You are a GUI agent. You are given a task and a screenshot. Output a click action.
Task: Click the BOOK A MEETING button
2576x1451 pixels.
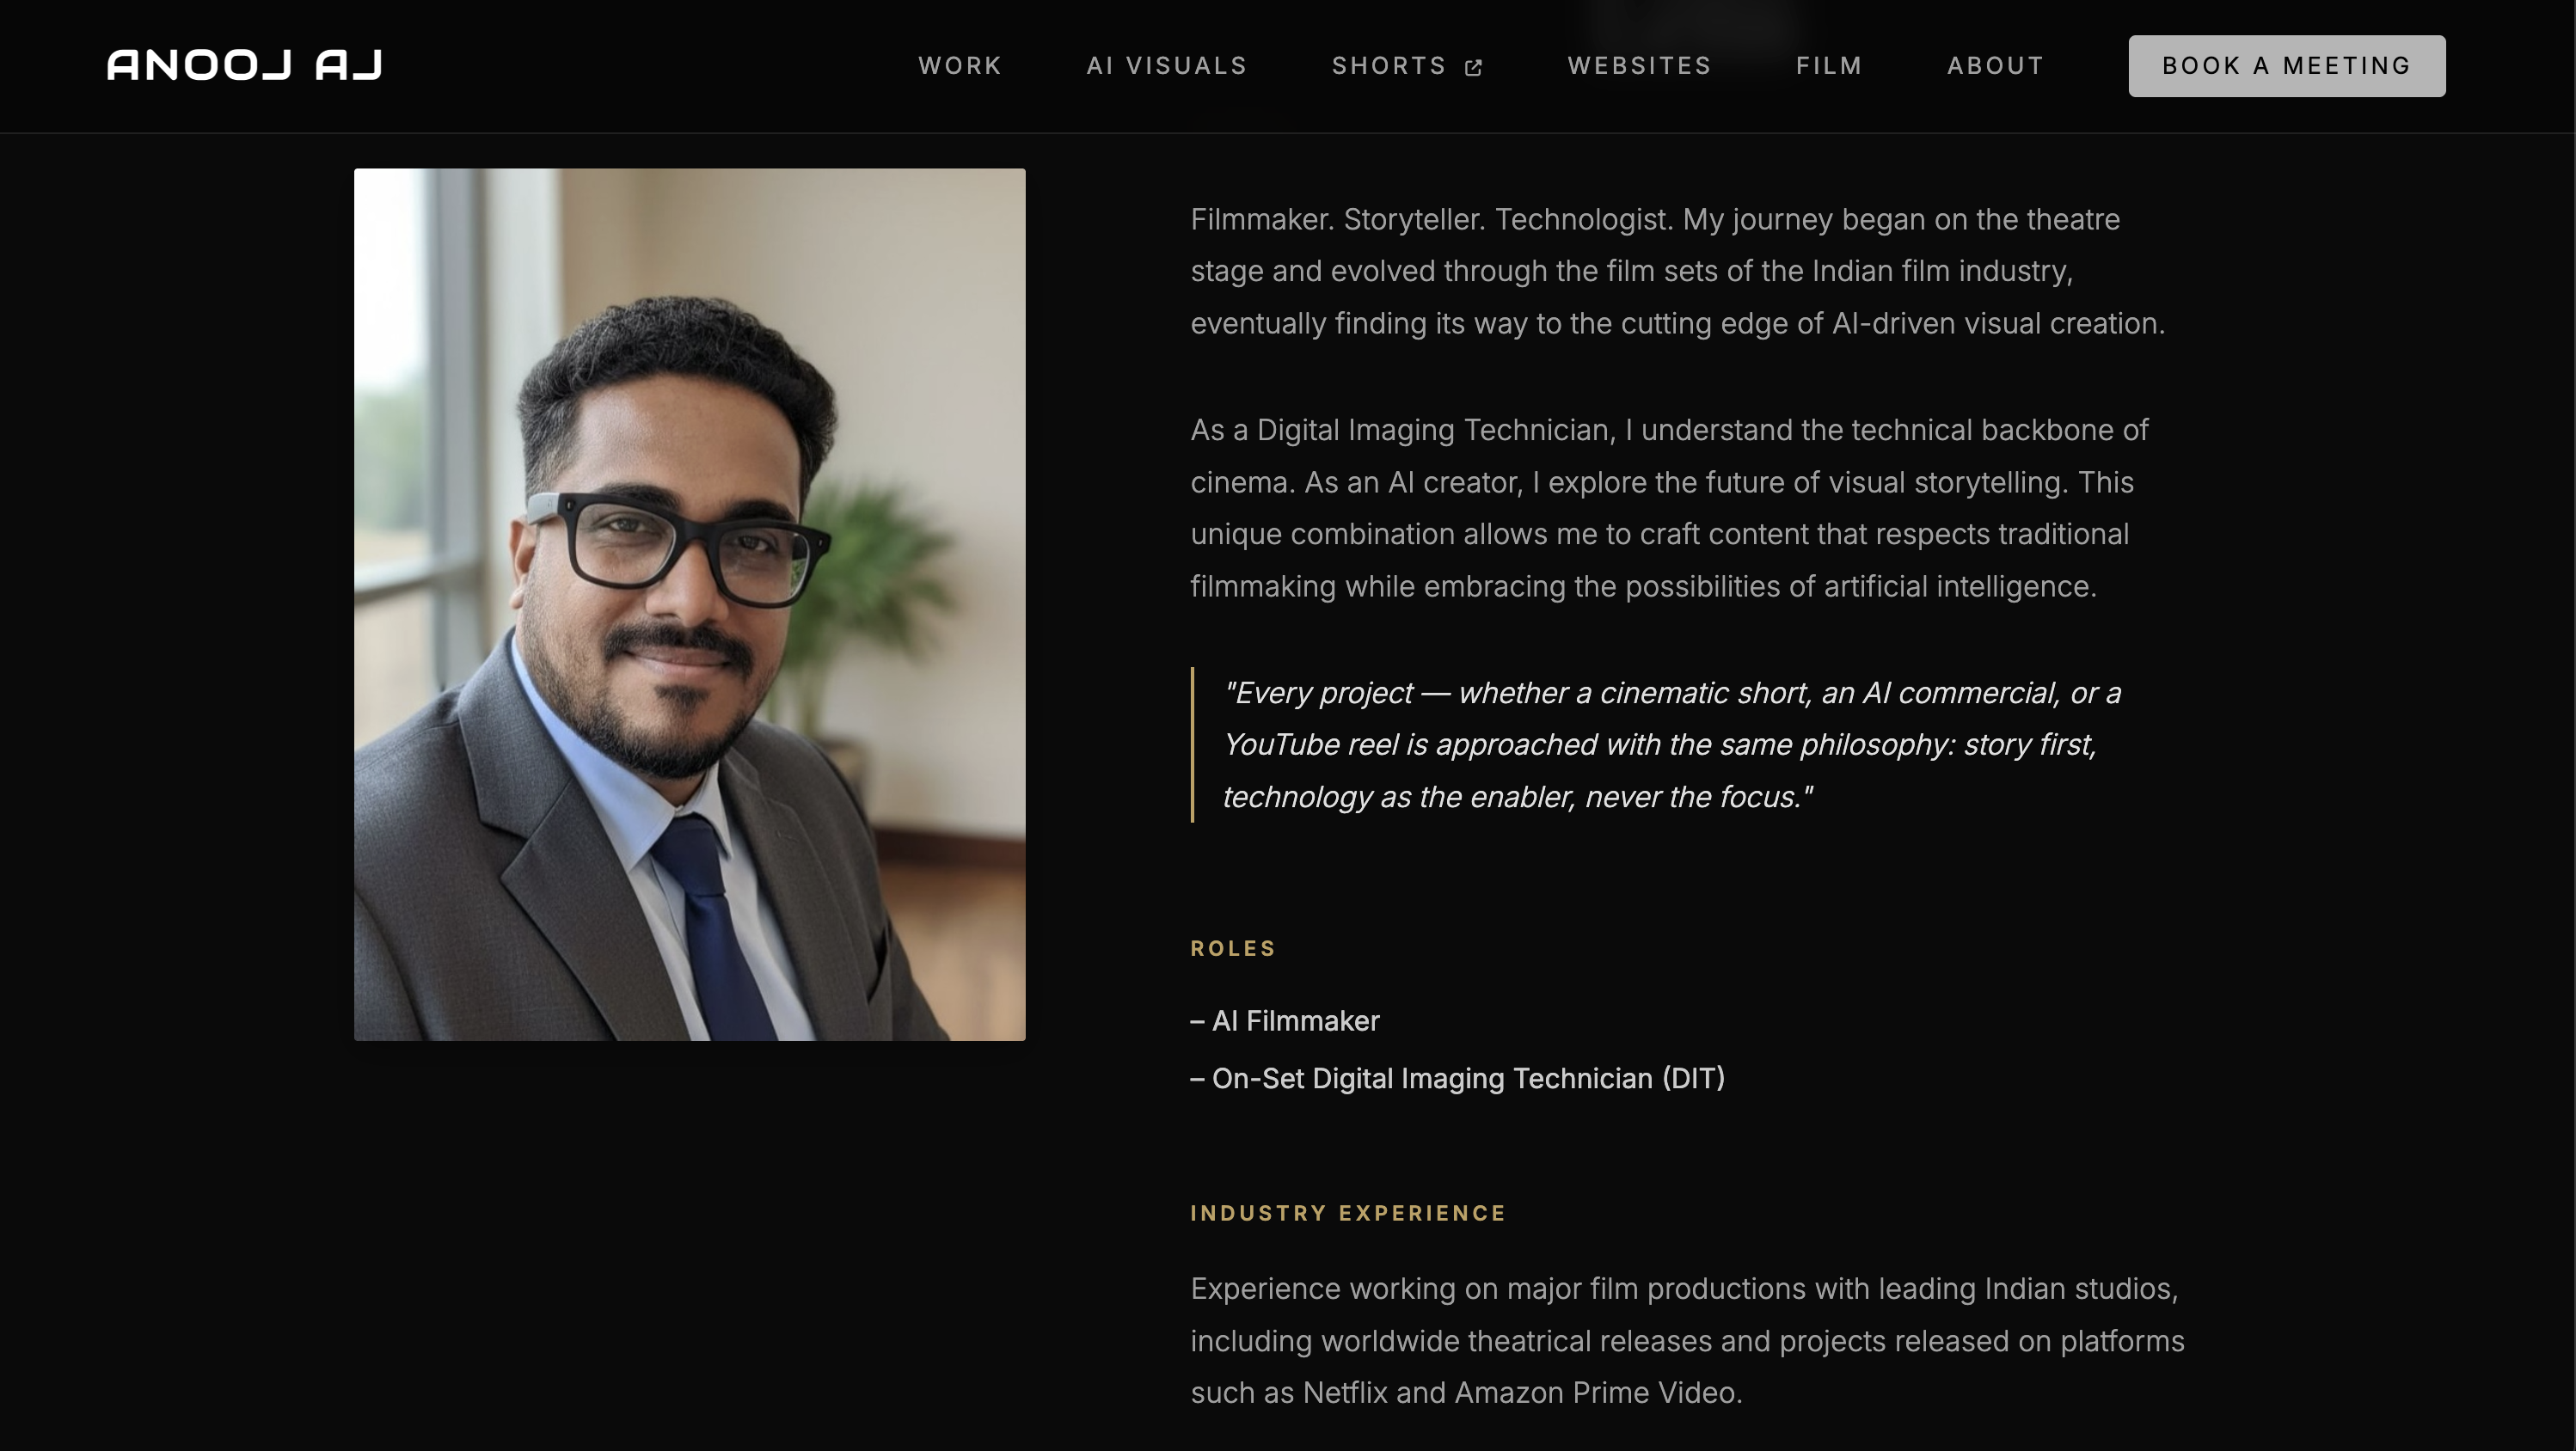[2287, 66]
